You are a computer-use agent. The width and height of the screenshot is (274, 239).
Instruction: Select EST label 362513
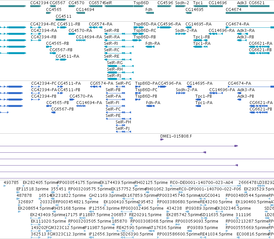pyautogui.click(x=39, y=234)
